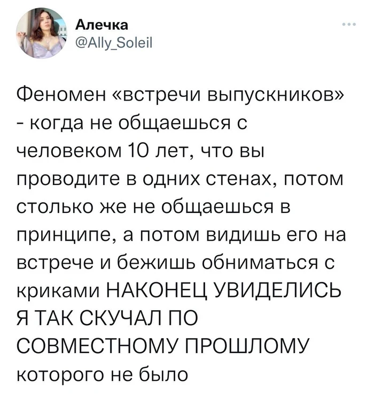Open the @Ally_Soleil handle link
Screen dimensions: 374x406
(x=114, y=42)
